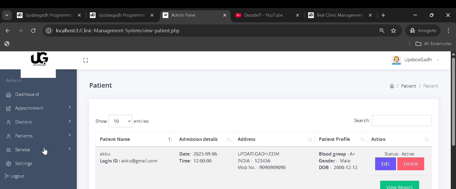The image size is (456, 189).
Task: Open the tab search dropdown arrow
Action: (x=7, y=15)
